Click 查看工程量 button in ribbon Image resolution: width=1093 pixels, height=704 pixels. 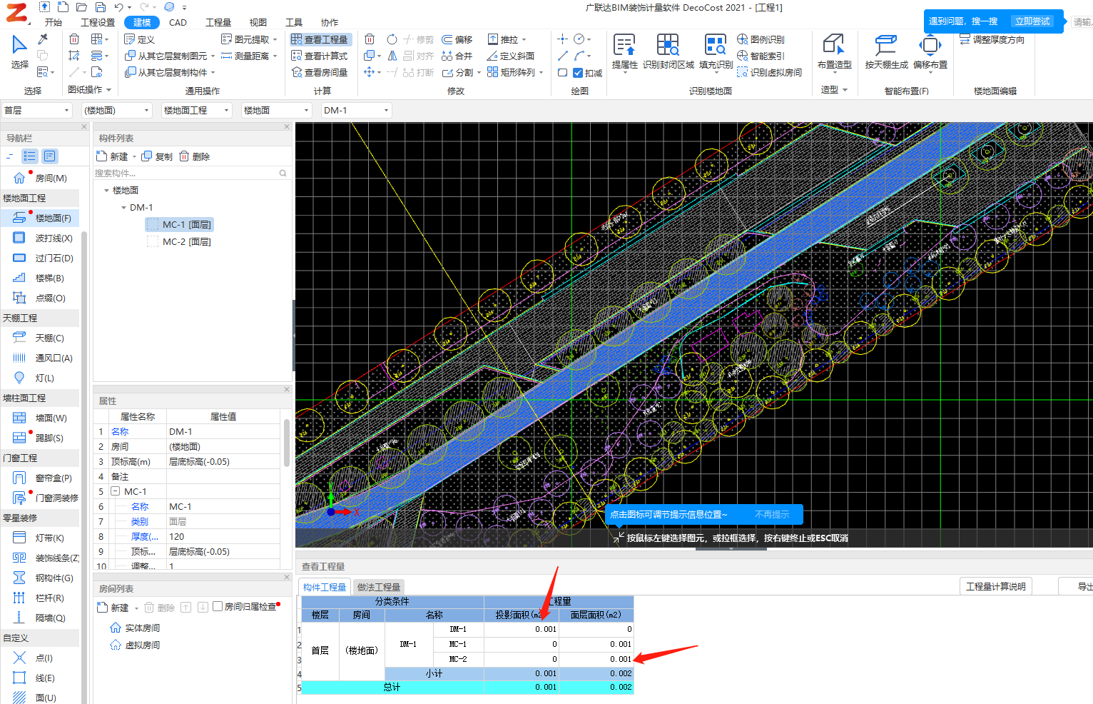(320, 39)
